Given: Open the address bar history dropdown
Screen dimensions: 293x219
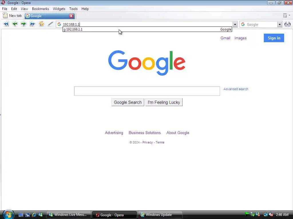Looking at the screenshot, I should click(235, 24).
